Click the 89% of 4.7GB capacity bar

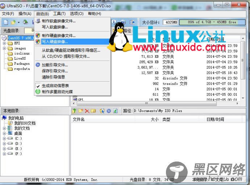point(212,22)
